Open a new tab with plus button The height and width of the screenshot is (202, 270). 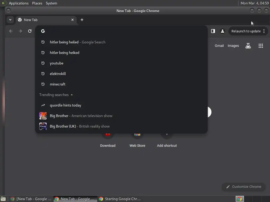click(x=82, y=20)
